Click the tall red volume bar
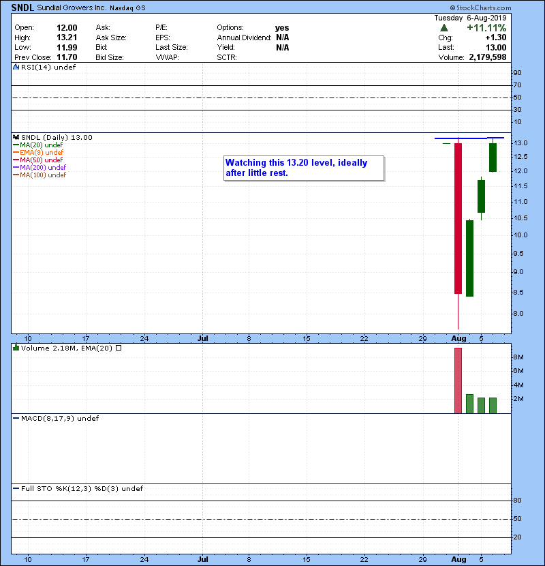The height and width of the screenshot is (566, 545). [x=458, y=381]
